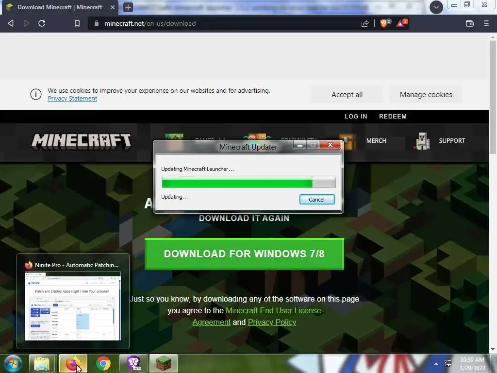
Task: Open the Privacy Statement link
Action: pos(72,98)
